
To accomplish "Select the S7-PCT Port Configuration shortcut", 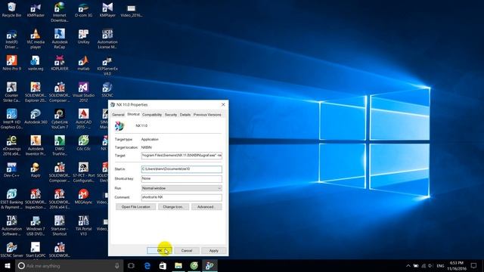I will tap(83, 172).
